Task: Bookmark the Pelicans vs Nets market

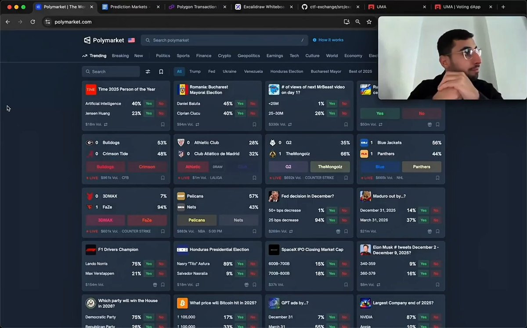Action: pos(254,232)
